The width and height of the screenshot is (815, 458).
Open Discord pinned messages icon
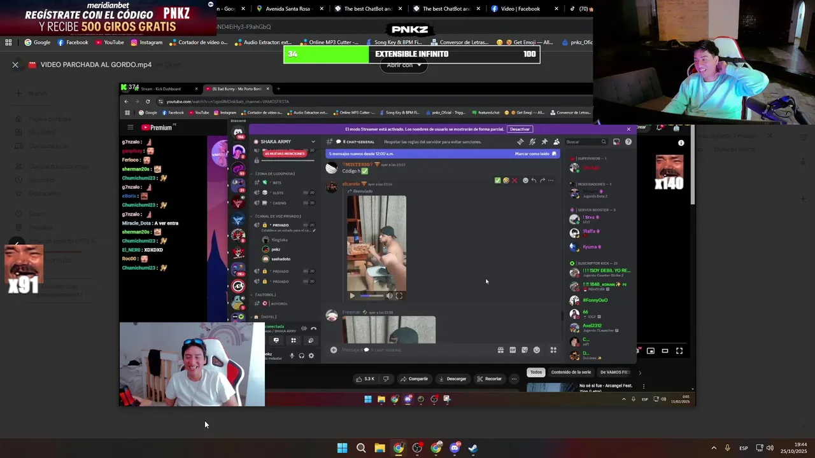(x=544, y=142)
